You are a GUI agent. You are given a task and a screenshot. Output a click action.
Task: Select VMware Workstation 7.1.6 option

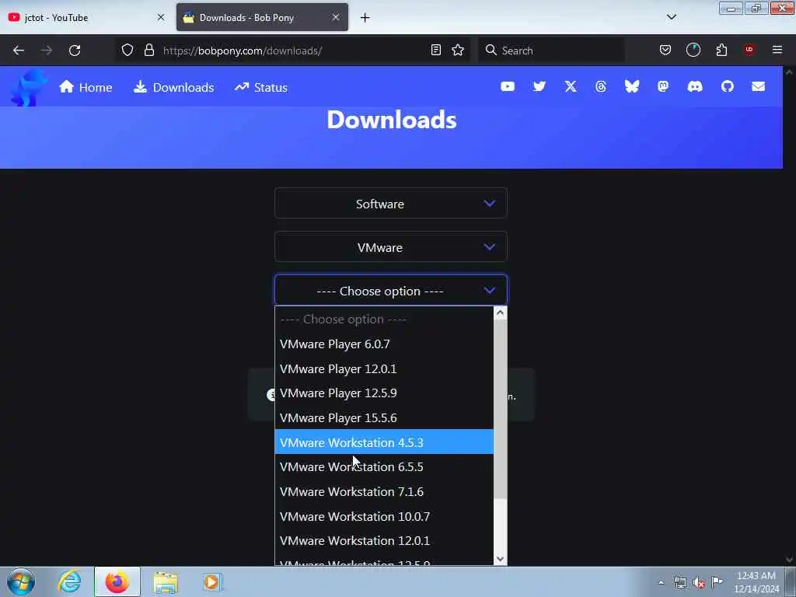(x=384, y=492)
